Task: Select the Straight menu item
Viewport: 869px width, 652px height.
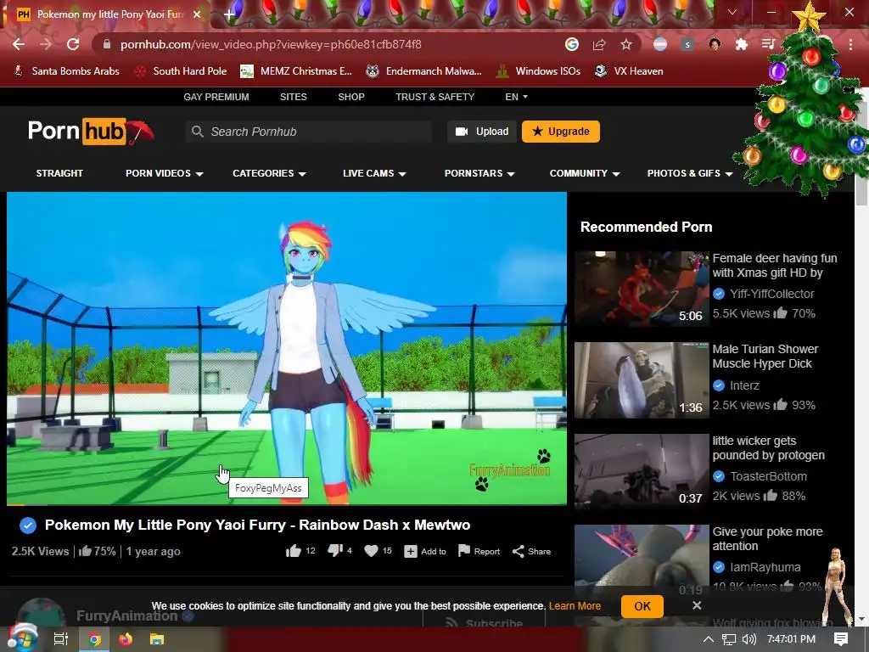Action: click(59, 173)
